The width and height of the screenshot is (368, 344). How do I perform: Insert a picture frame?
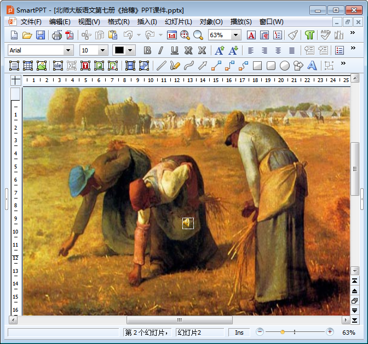click(42, 66)
